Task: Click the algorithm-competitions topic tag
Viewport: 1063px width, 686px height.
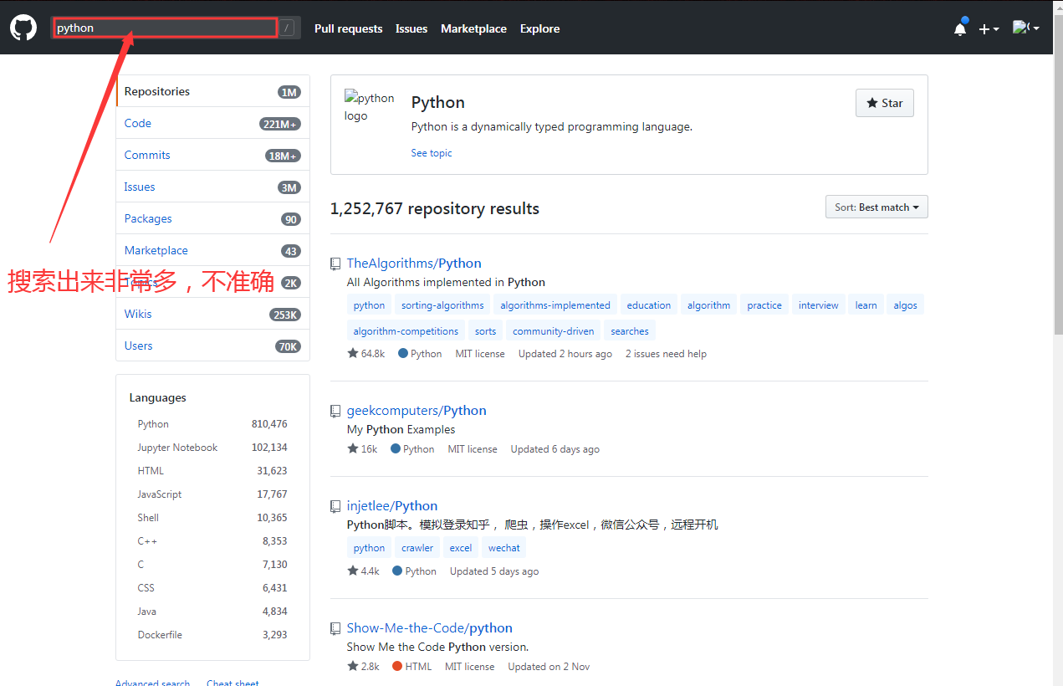Action: pyautogui.click(x=406, y=331)
